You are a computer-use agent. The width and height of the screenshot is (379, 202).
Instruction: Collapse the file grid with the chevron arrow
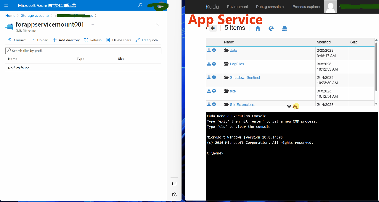click(x=289, y=106)
